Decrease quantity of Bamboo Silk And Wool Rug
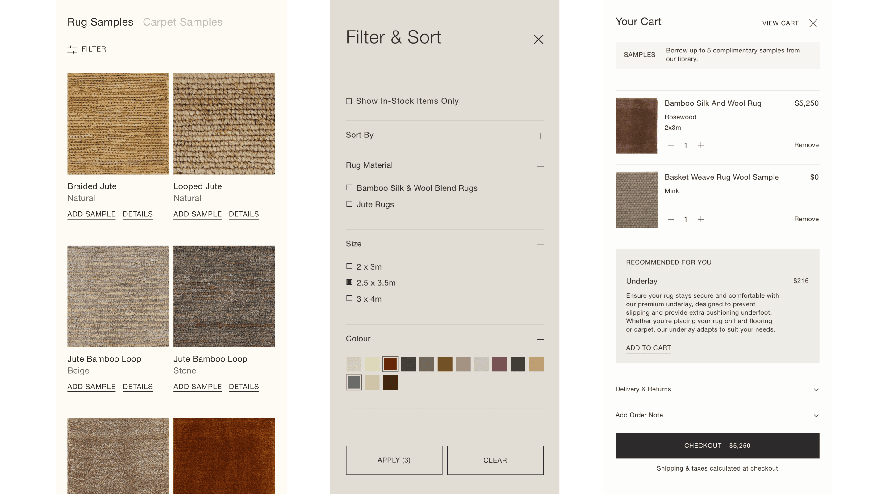889x494 pixels. click(670, 145)
